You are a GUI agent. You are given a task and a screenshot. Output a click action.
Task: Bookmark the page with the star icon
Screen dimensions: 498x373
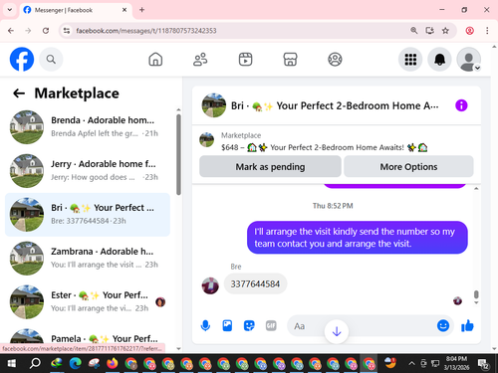pyautogui.click(x=445, y=31)
